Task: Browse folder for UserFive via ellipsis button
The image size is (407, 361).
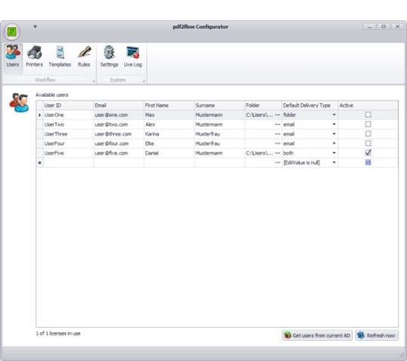Action: (277, 153)
